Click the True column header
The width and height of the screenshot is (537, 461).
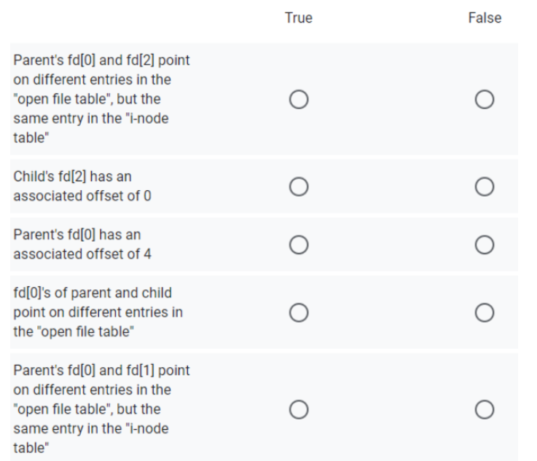pos(299,18)
